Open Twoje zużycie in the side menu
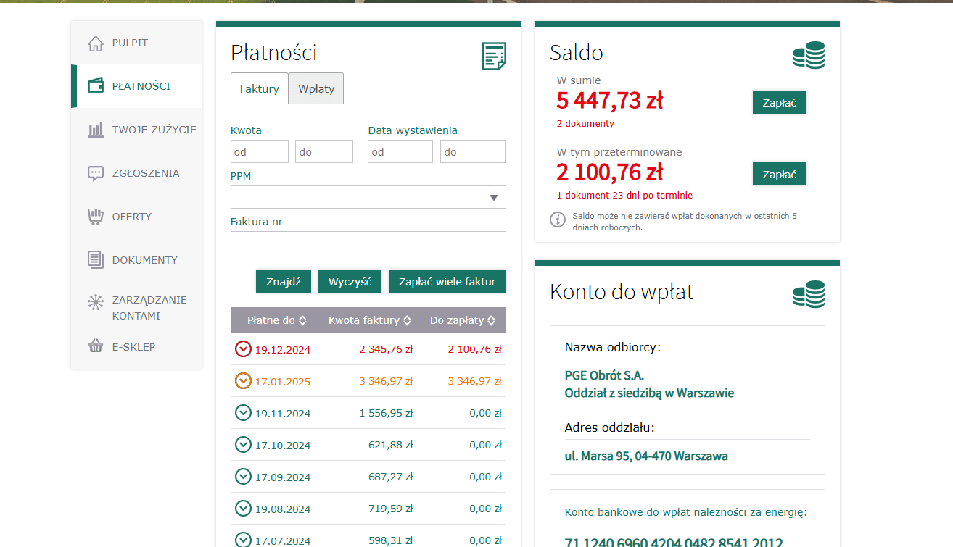 coord(136,130)
